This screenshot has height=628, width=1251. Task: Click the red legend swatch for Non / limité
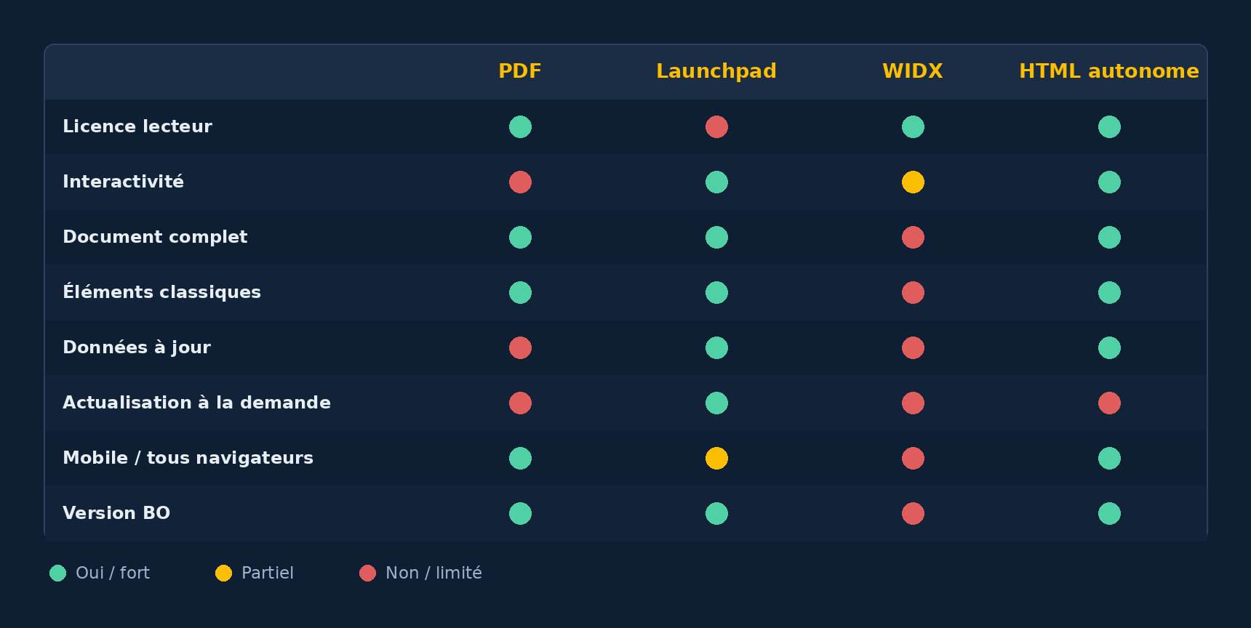pos(367,573)
